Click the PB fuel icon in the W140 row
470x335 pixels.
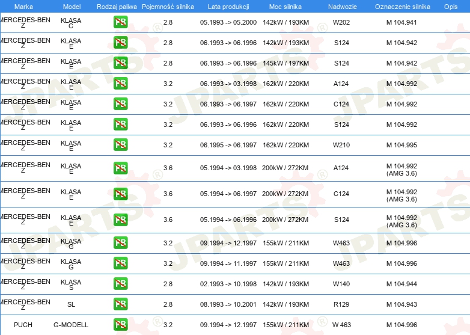(120, 284)
